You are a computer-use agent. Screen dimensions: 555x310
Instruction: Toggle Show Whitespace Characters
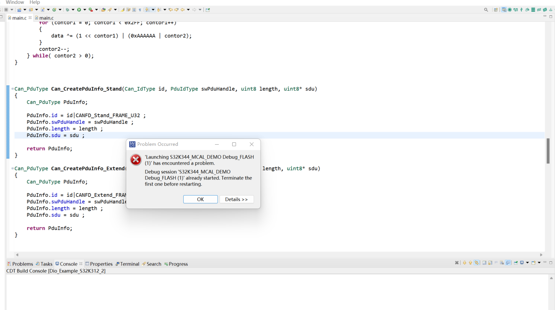point(140,9)
